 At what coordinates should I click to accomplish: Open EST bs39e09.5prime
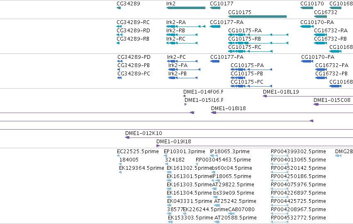234,193
